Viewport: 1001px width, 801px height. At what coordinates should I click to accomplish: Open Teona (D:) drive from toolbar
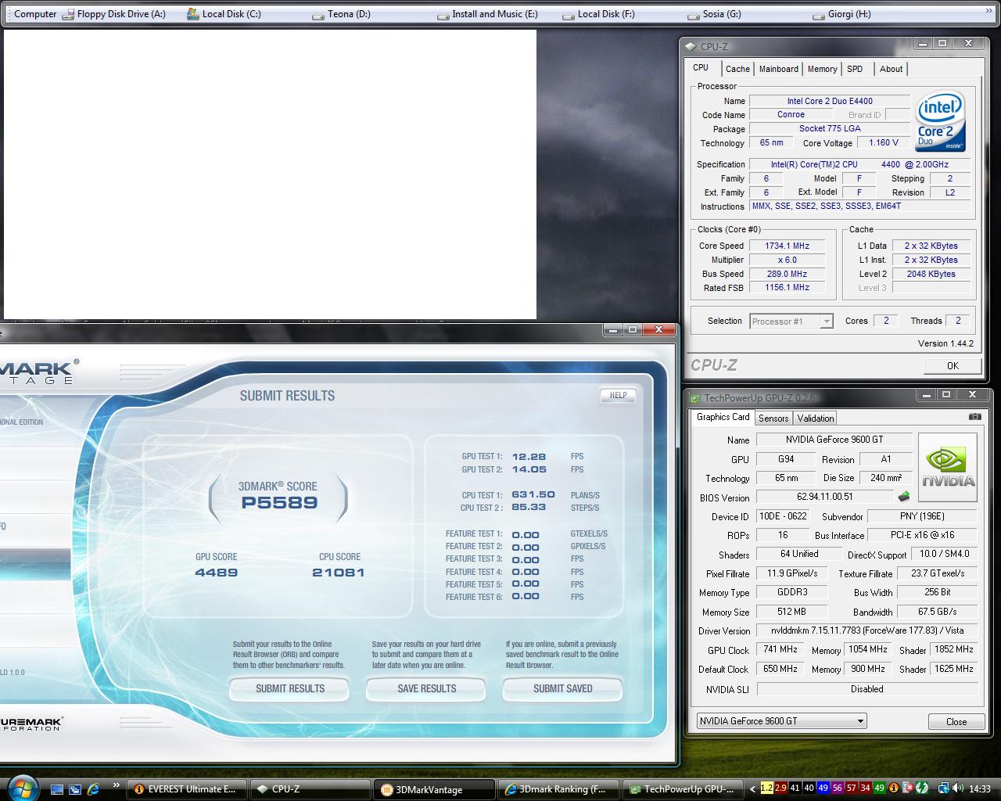[x=341, y=14]
